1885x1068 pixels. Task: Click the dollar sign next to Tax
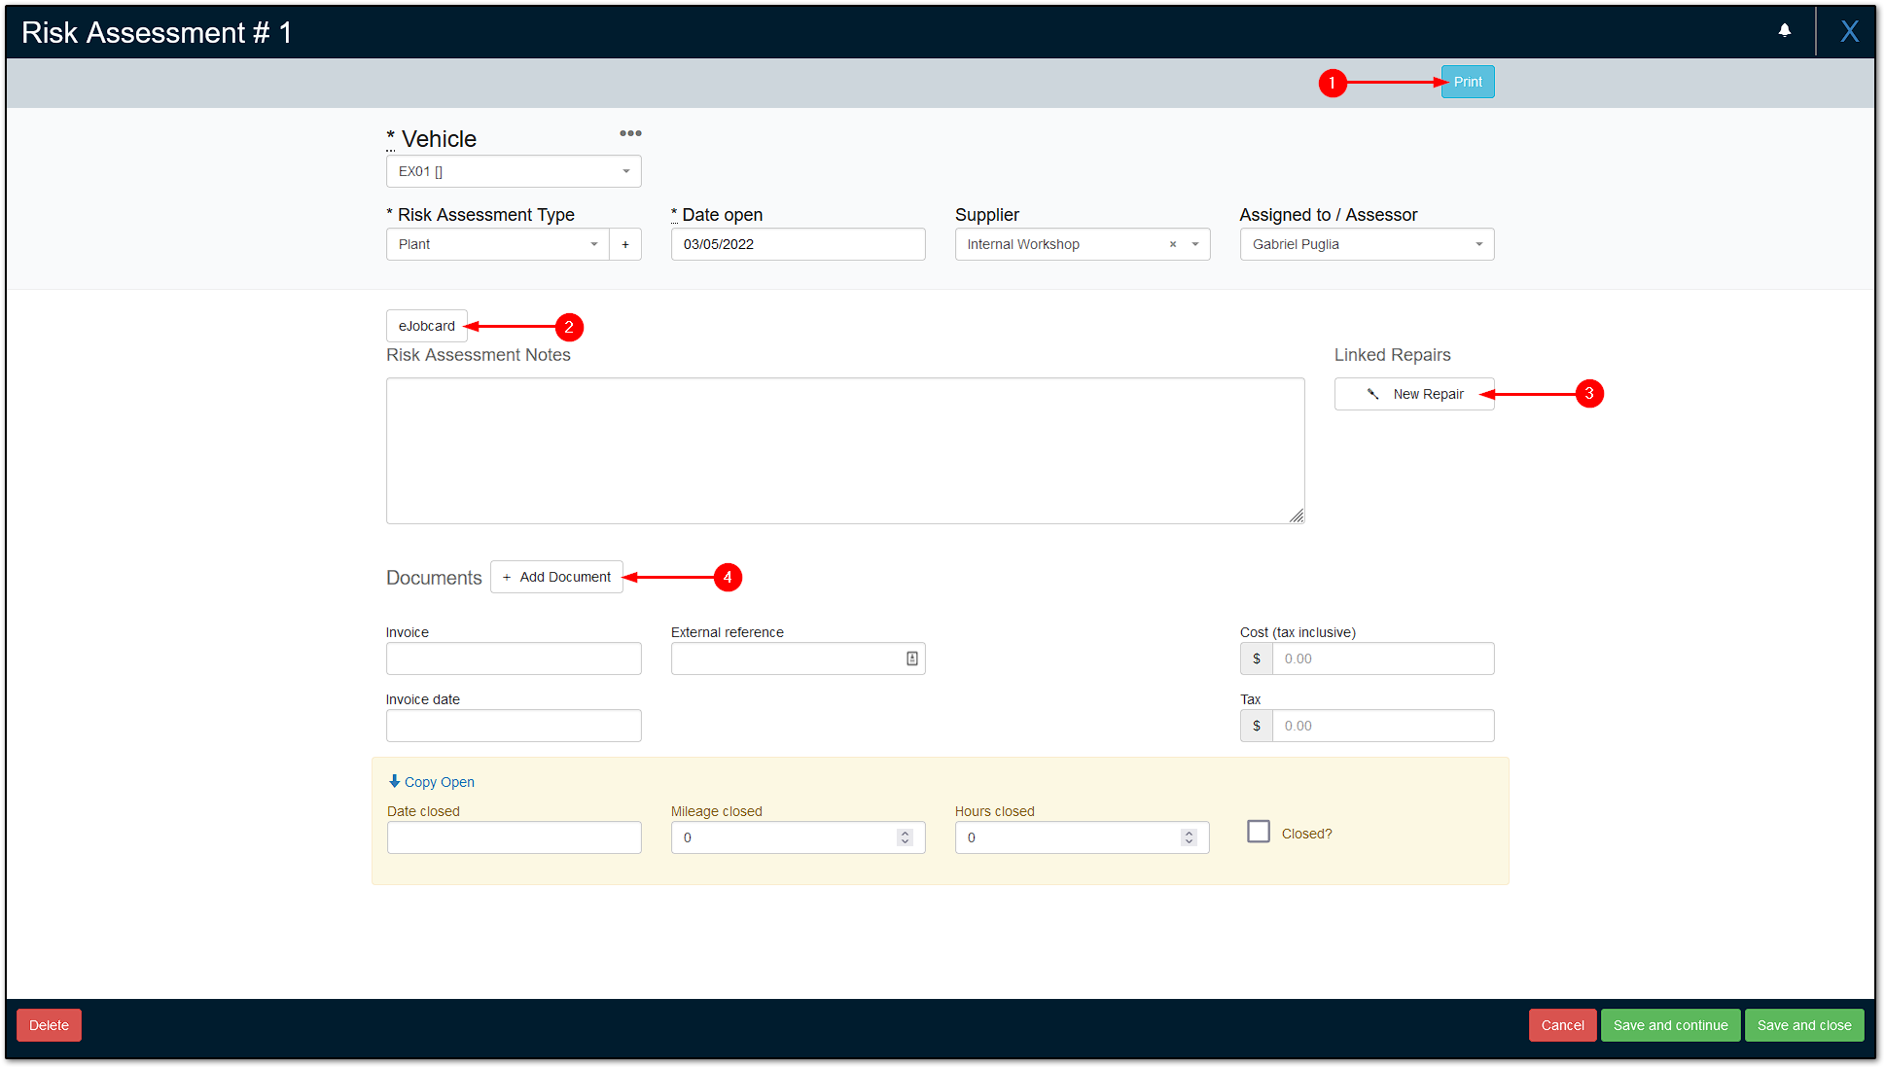click(x=1257, y=726)
